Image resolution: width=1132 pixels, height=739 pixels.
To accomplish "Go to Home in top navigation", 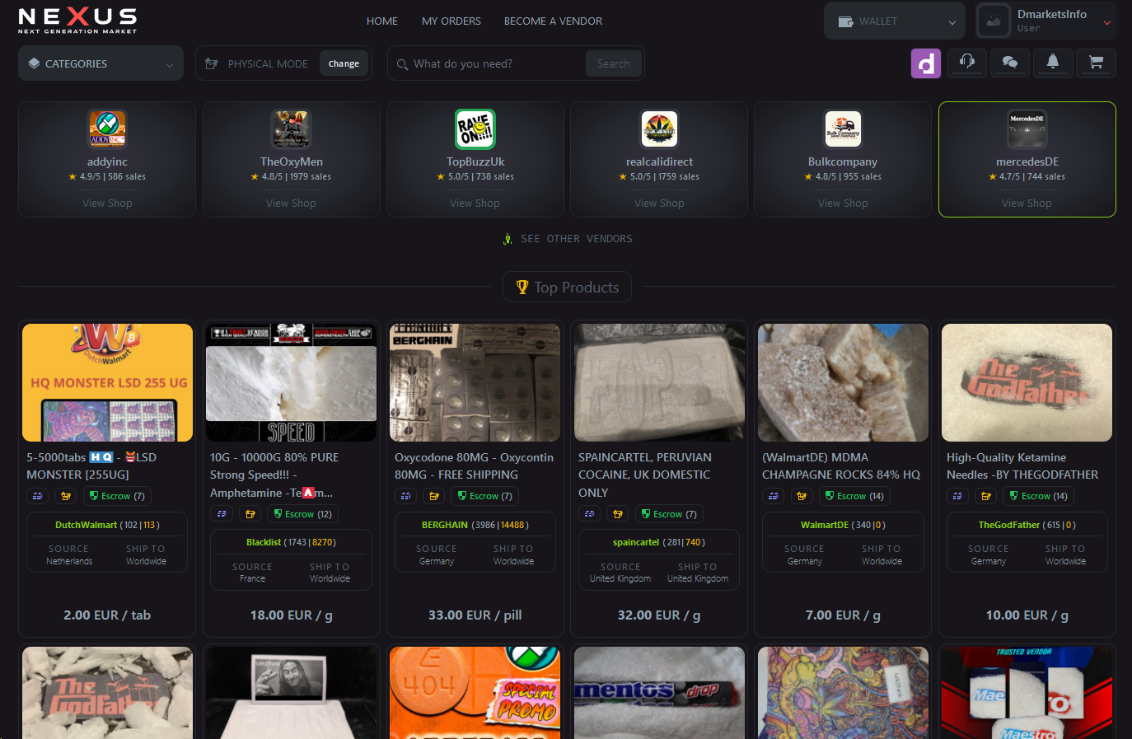I will coord(382,21).
